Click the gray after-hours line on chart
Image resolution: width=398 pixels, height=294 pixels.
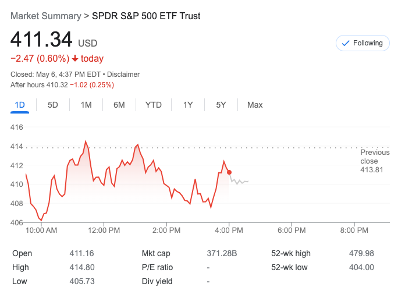[240, 182]
